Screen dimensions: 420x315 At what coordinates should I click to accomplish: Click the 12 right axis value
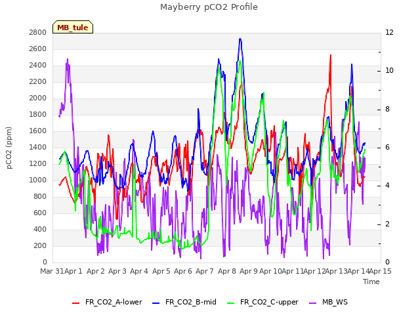click(389, 32)
